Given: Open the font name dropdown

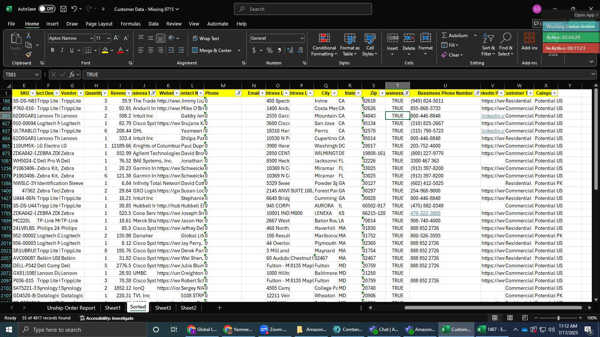Looking at the screenshot, I should (x=91, y=38).
